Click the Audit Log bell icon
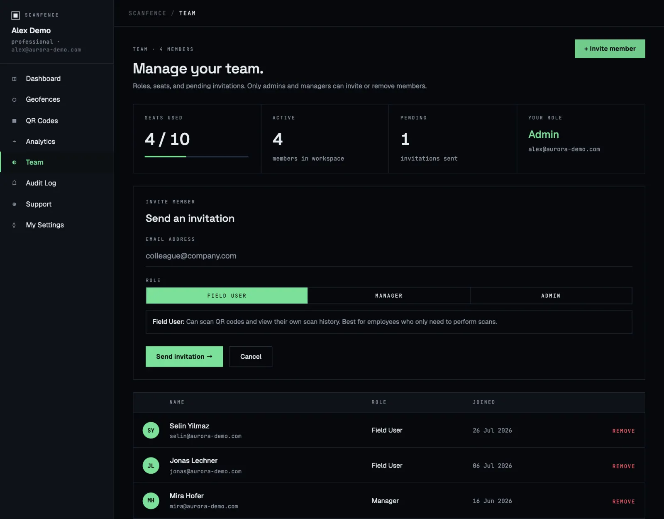 pos(15,183)
